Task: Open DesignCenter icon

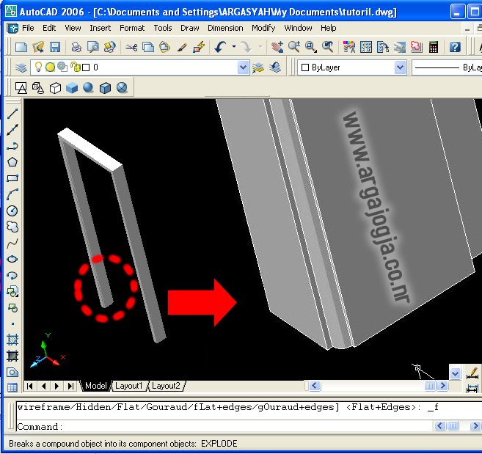Action: [366, 47]
